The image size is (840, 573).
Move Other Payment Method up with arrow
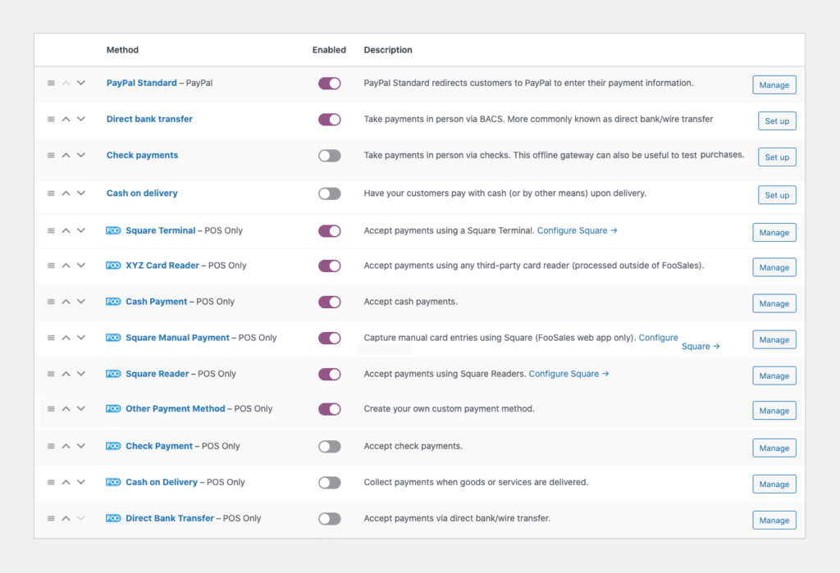pyautogui.click(x=66, y=408)
